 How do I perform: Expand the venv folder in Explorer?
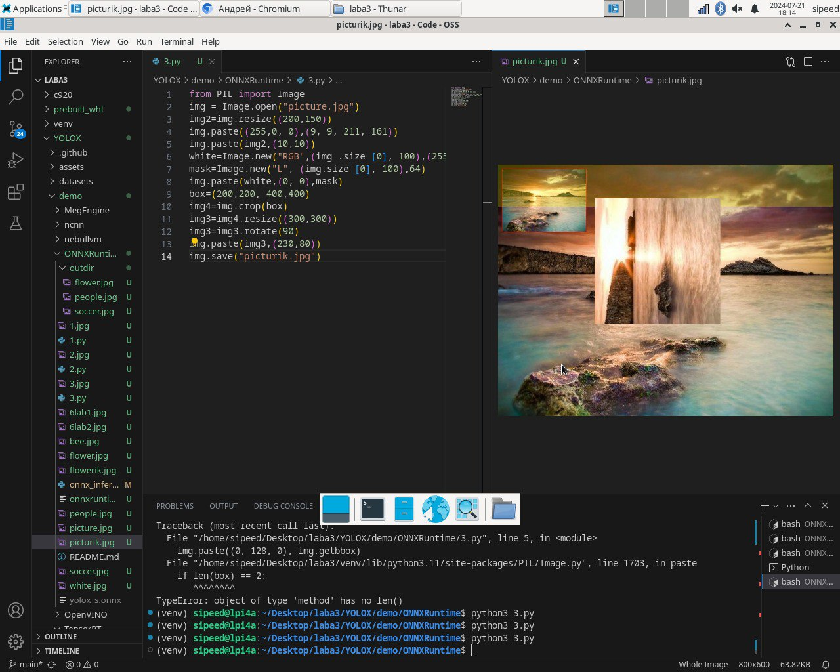pyautogui.click(x=63, y=123)
